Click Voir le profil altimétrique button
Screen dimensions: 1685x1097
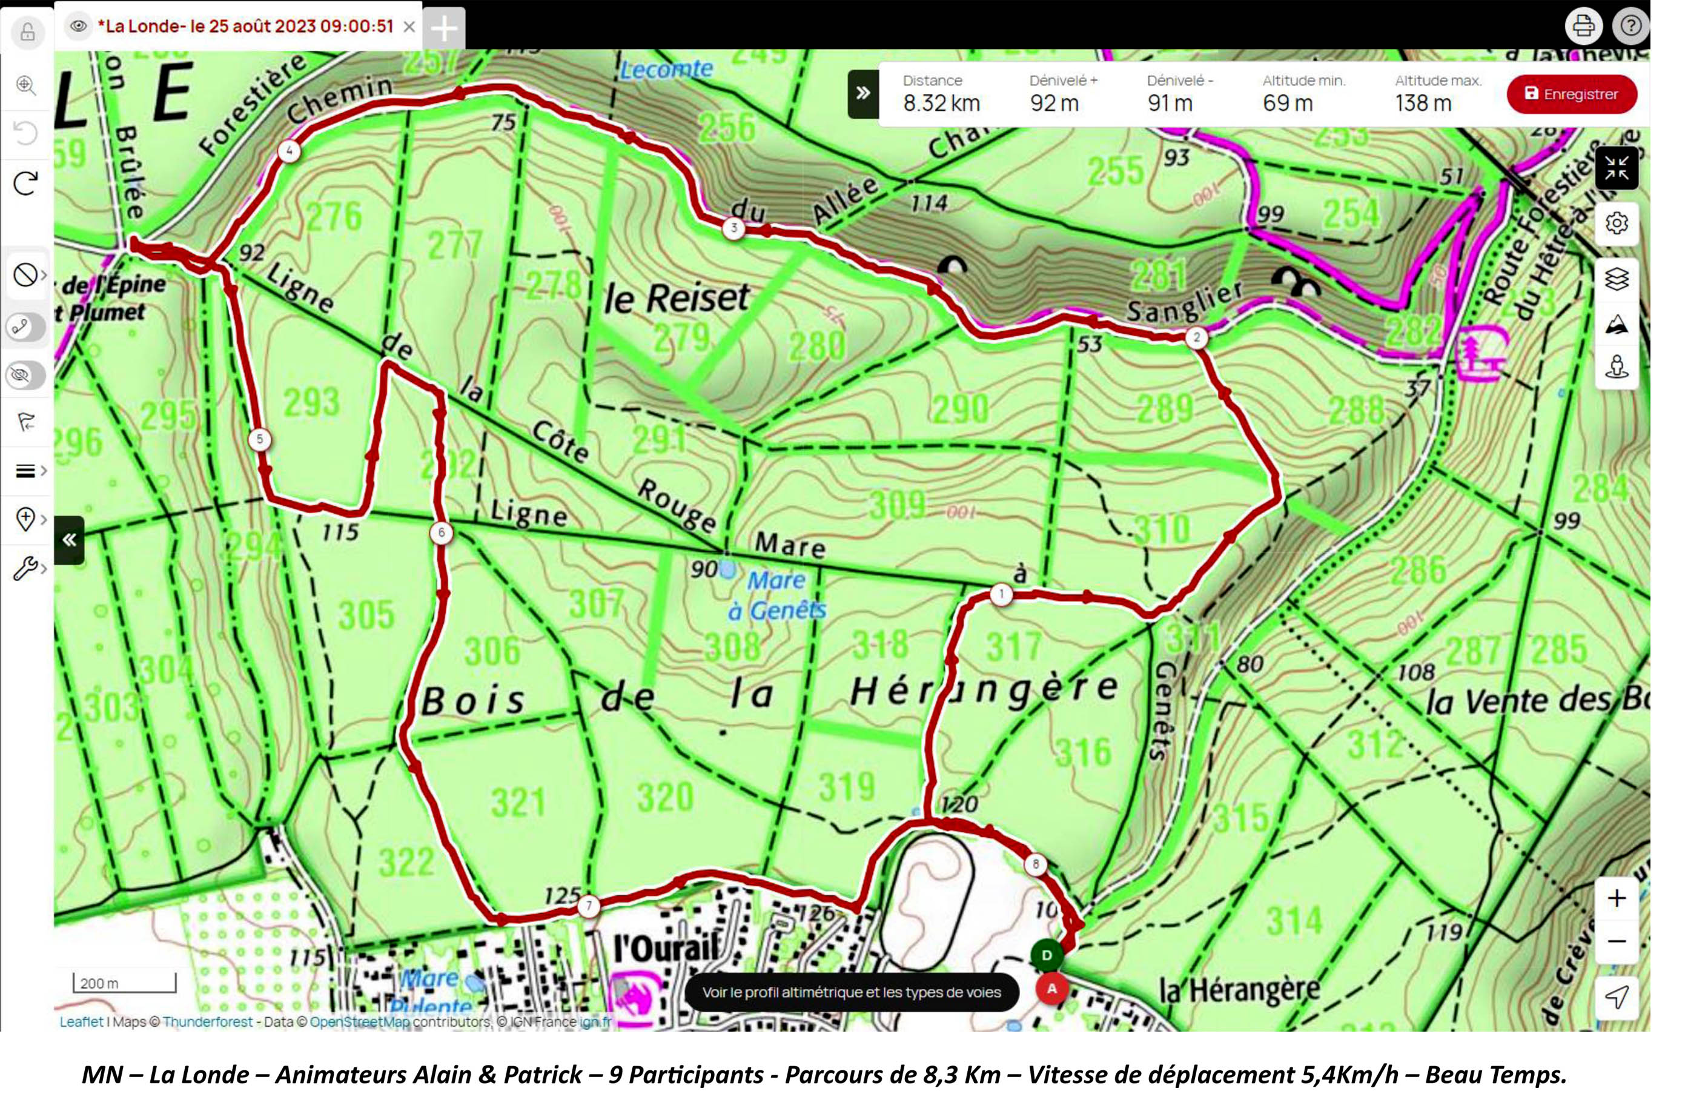pyautogui.click(x=852, y=992)
